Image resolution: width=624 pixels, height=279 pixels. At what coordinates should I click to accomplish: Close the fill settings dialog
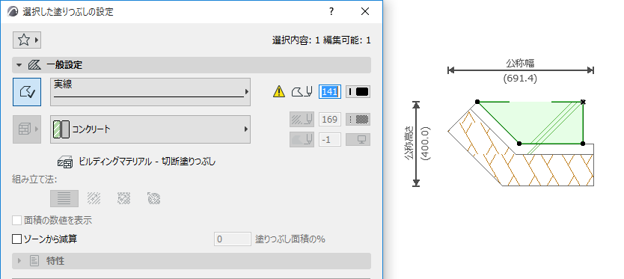click(x=365, y=11)
